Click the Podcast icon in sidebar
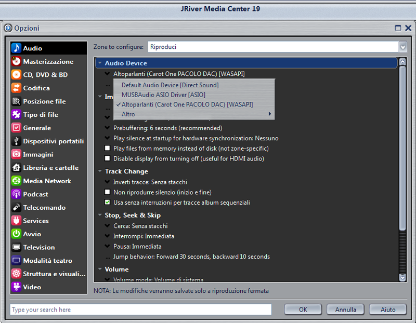 16,194
